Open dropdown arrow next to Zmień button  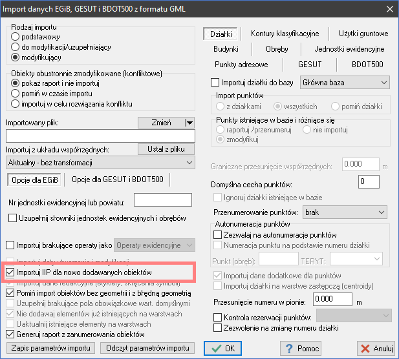click(189, 123)
